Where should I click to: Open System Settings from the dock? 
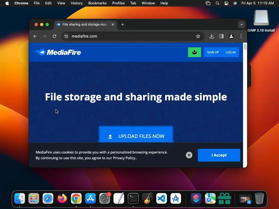[x=105, y=198]
